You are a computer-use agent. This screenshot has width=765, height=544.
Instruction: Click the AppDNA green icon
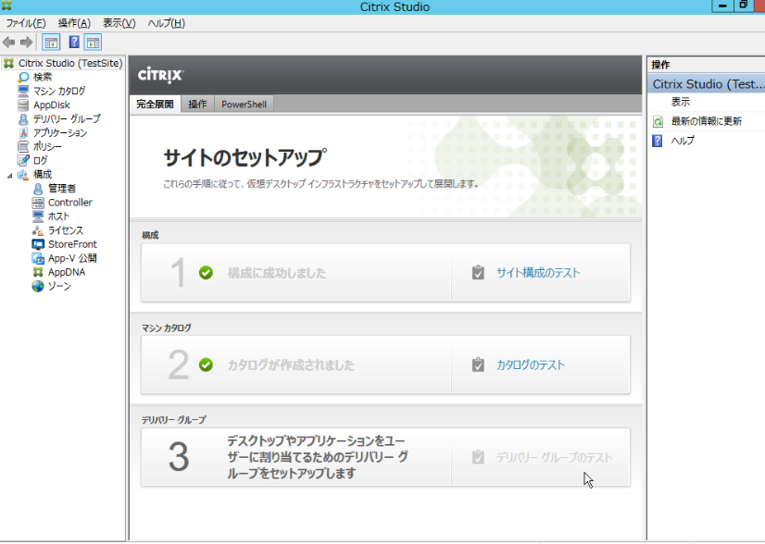coord(38,272)
